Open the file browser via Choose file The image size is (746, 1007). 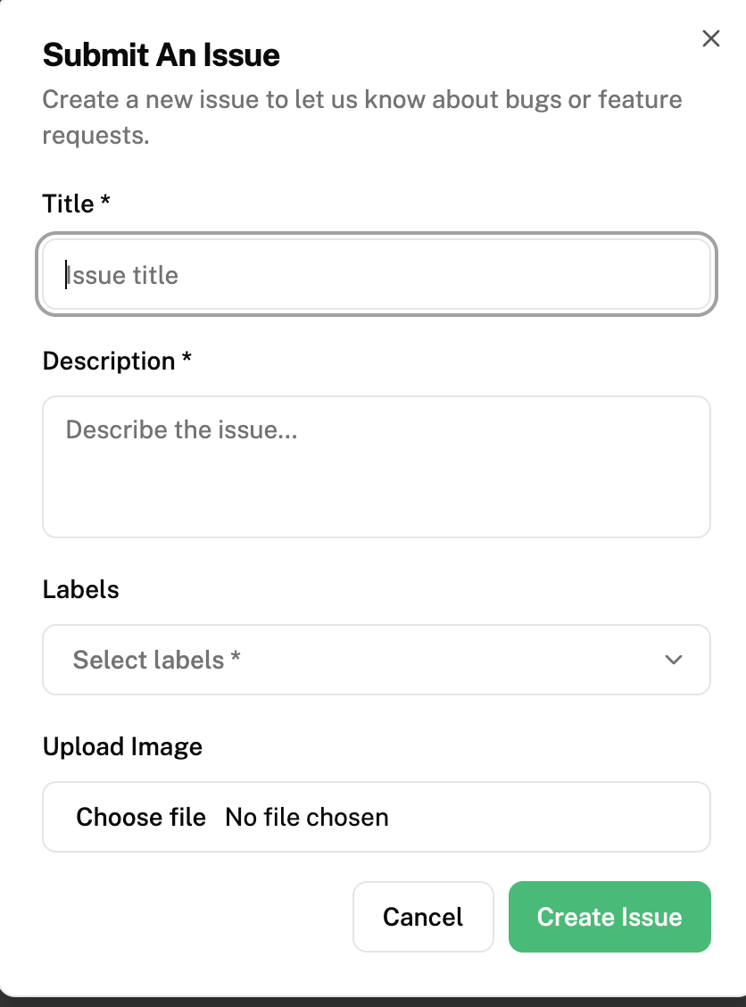pos(140,816)
